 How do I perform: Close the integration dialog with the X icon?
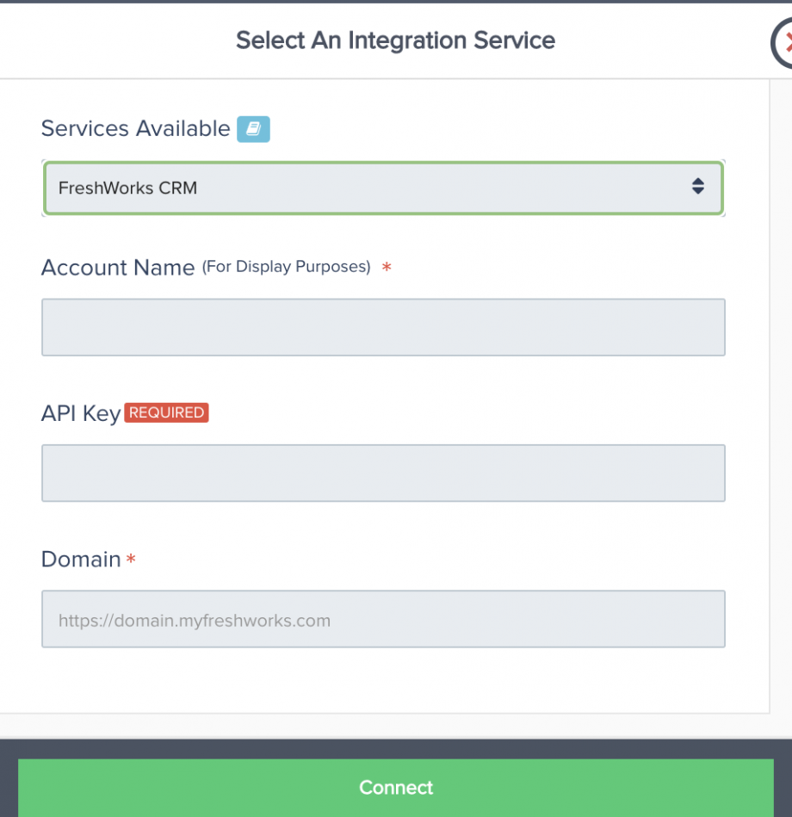783,43
